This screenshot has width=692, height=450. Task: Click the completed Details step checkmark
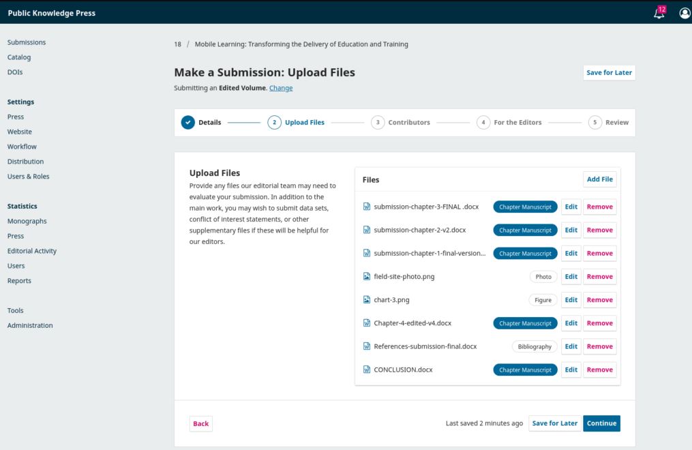188,122
